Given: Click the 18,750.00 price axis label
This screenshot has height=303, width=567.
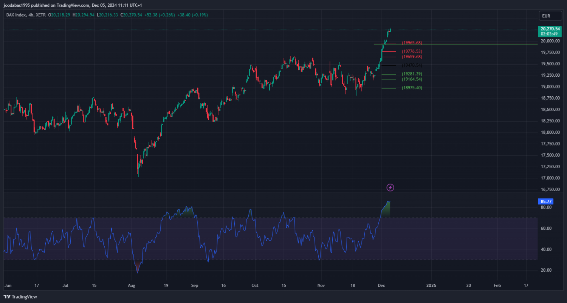Looking at the screenshot, I should [550, 98].
